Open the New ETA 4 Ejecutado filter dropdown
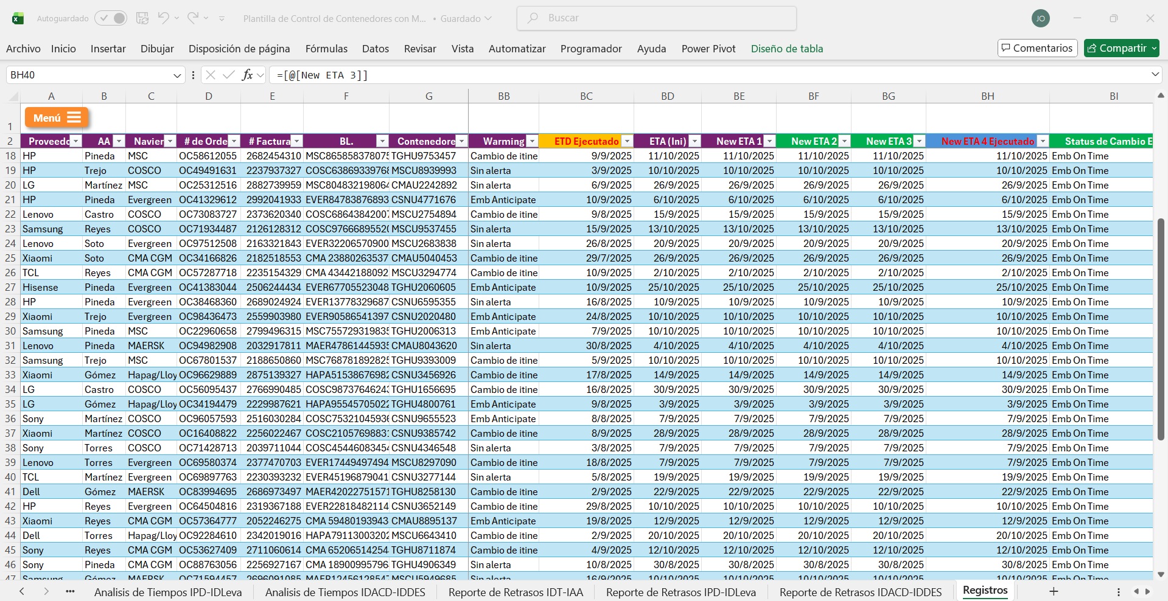 [1043, 141]
